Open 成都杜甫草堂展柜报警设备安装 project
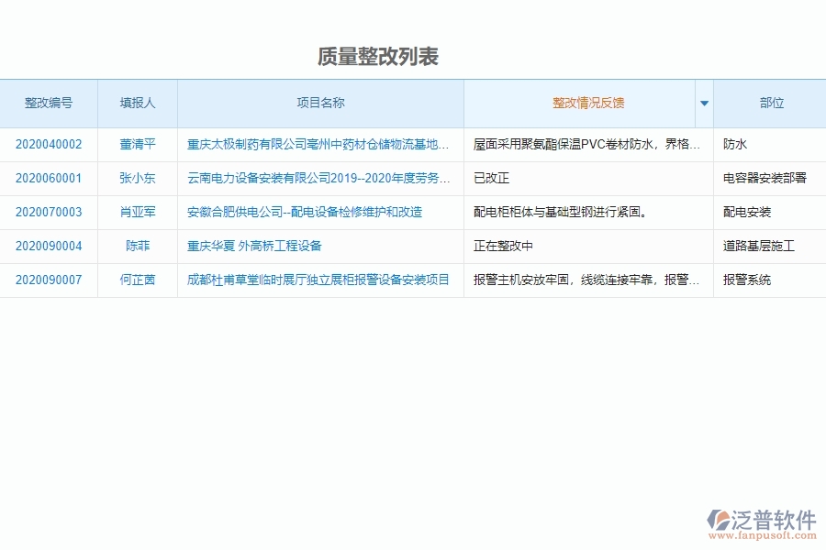The width and height of the screenshot is (826, 550). click(317, 280)
